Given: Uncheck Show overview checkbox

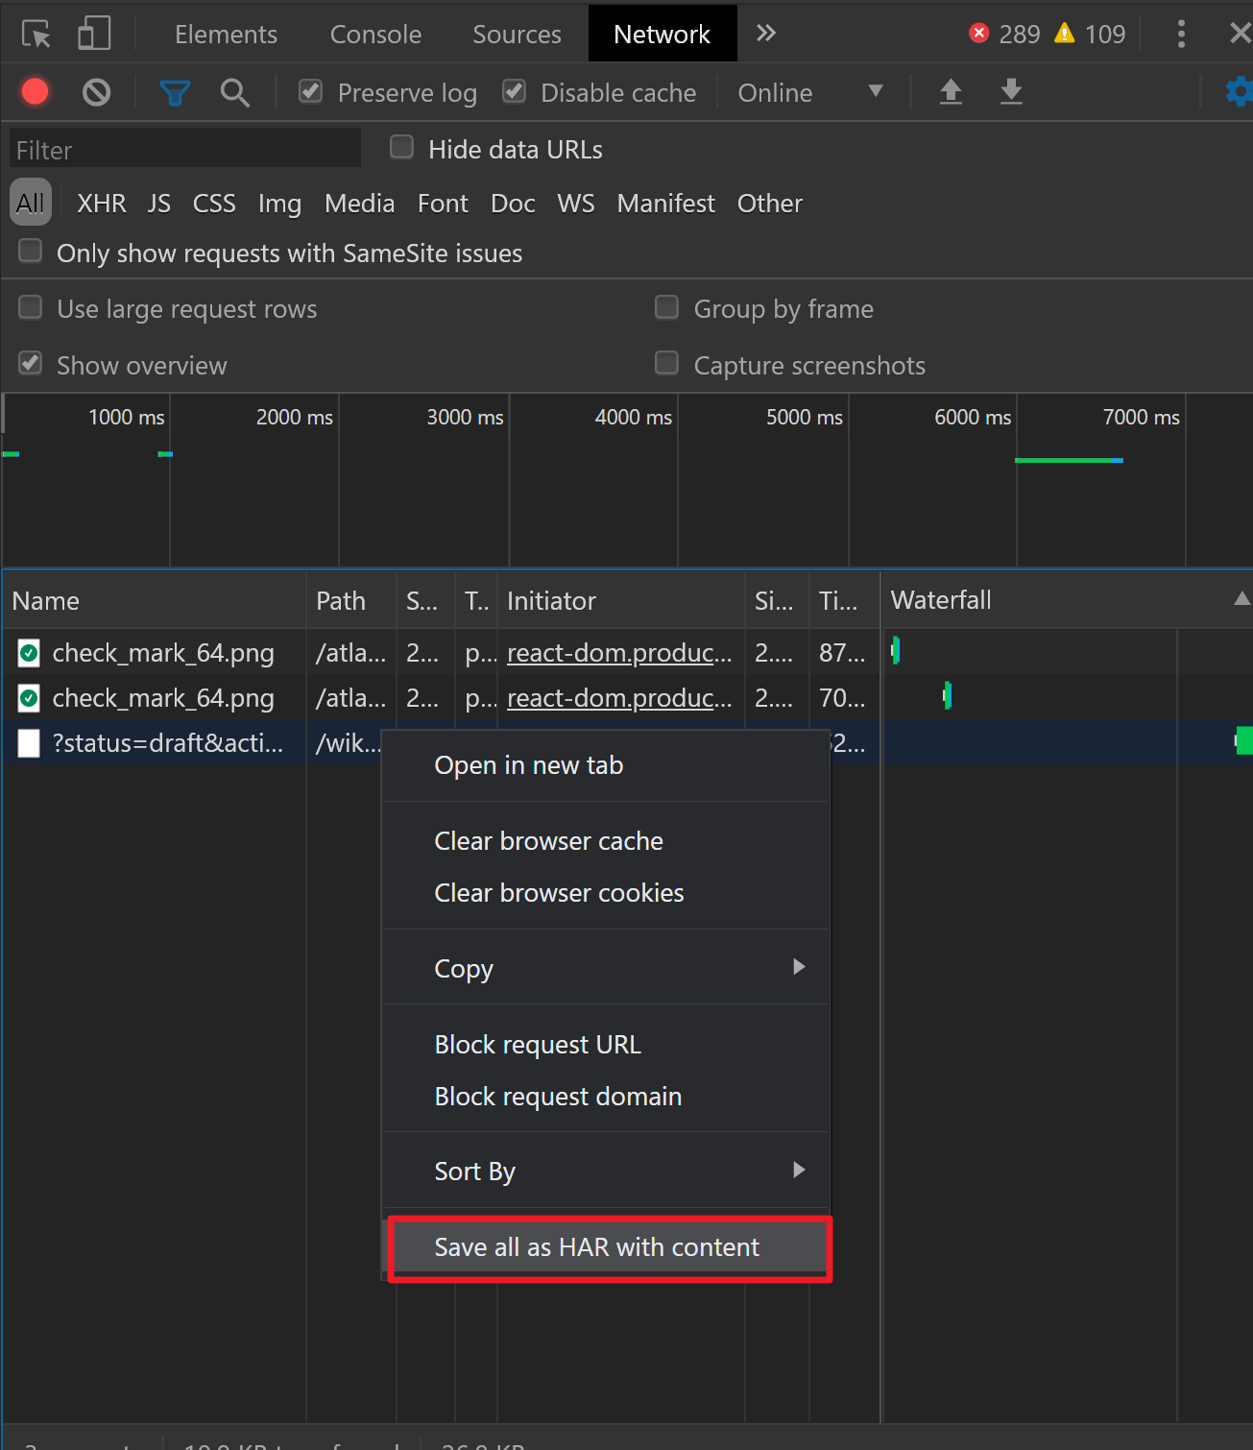Looking at the screenshot, I should [x=31, y=363].
